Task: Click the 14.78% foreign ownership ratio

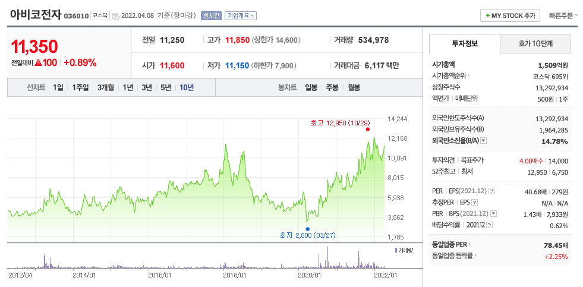Action: coord(556,141)
